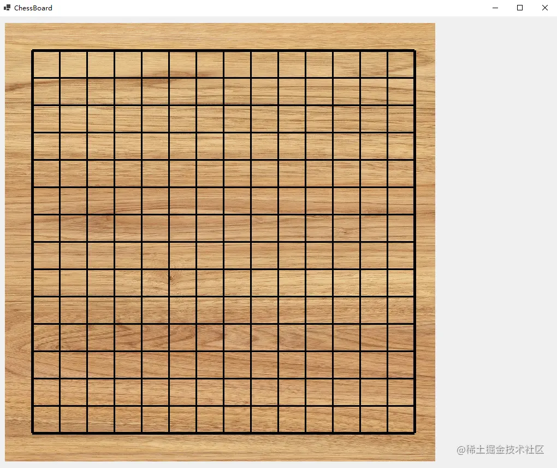
Task: Select the last square in the bottom grid row
Action: (x=401, y=419)
